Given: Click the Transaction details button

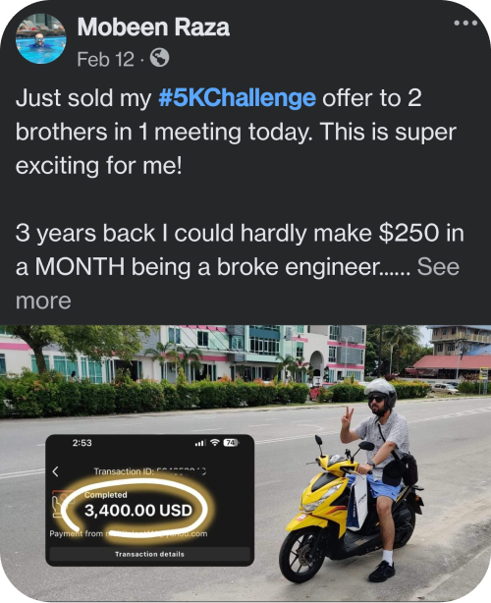Looking at the screenshot, I should [149, 554].
